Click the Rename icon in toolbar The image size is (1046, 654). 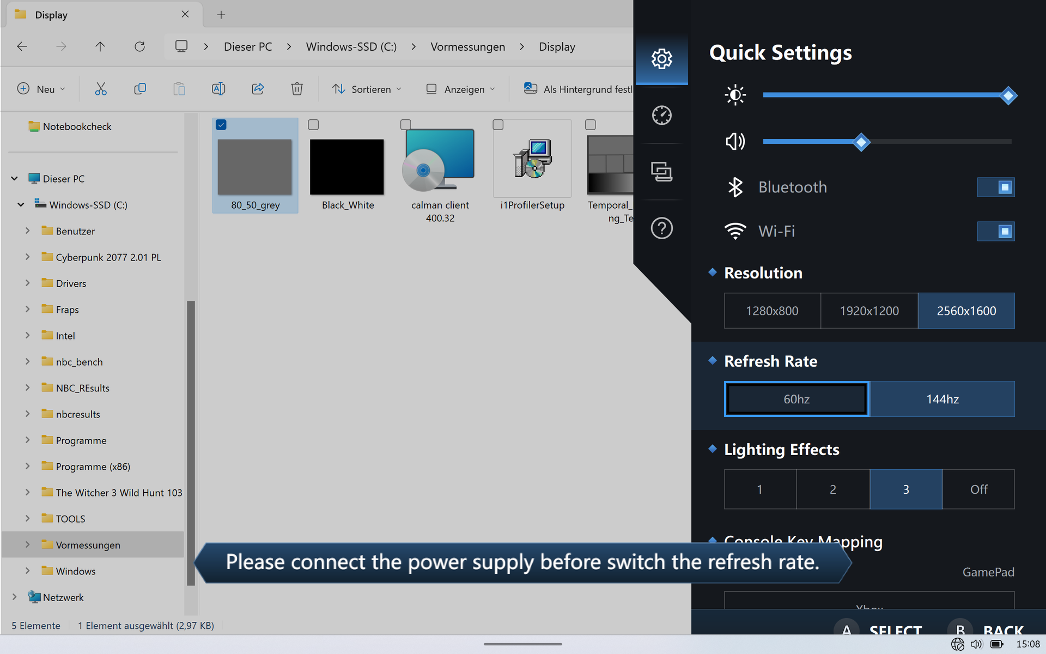tap(218, 89)
